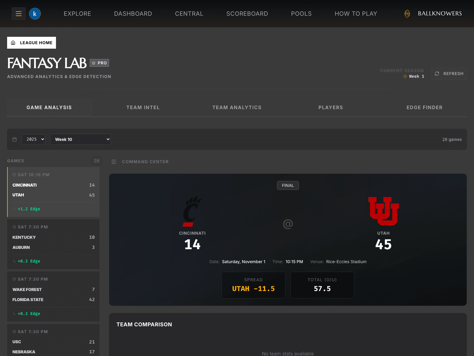
Task: Open the hamburger menu icon
Action: [x=19, y=14]
